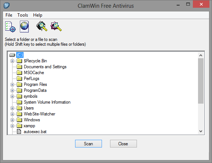The width and height of the screenshot is (212, 163).
Task: Expand the $Recycle.Bin tree node
Action: (x=12, y=61)
